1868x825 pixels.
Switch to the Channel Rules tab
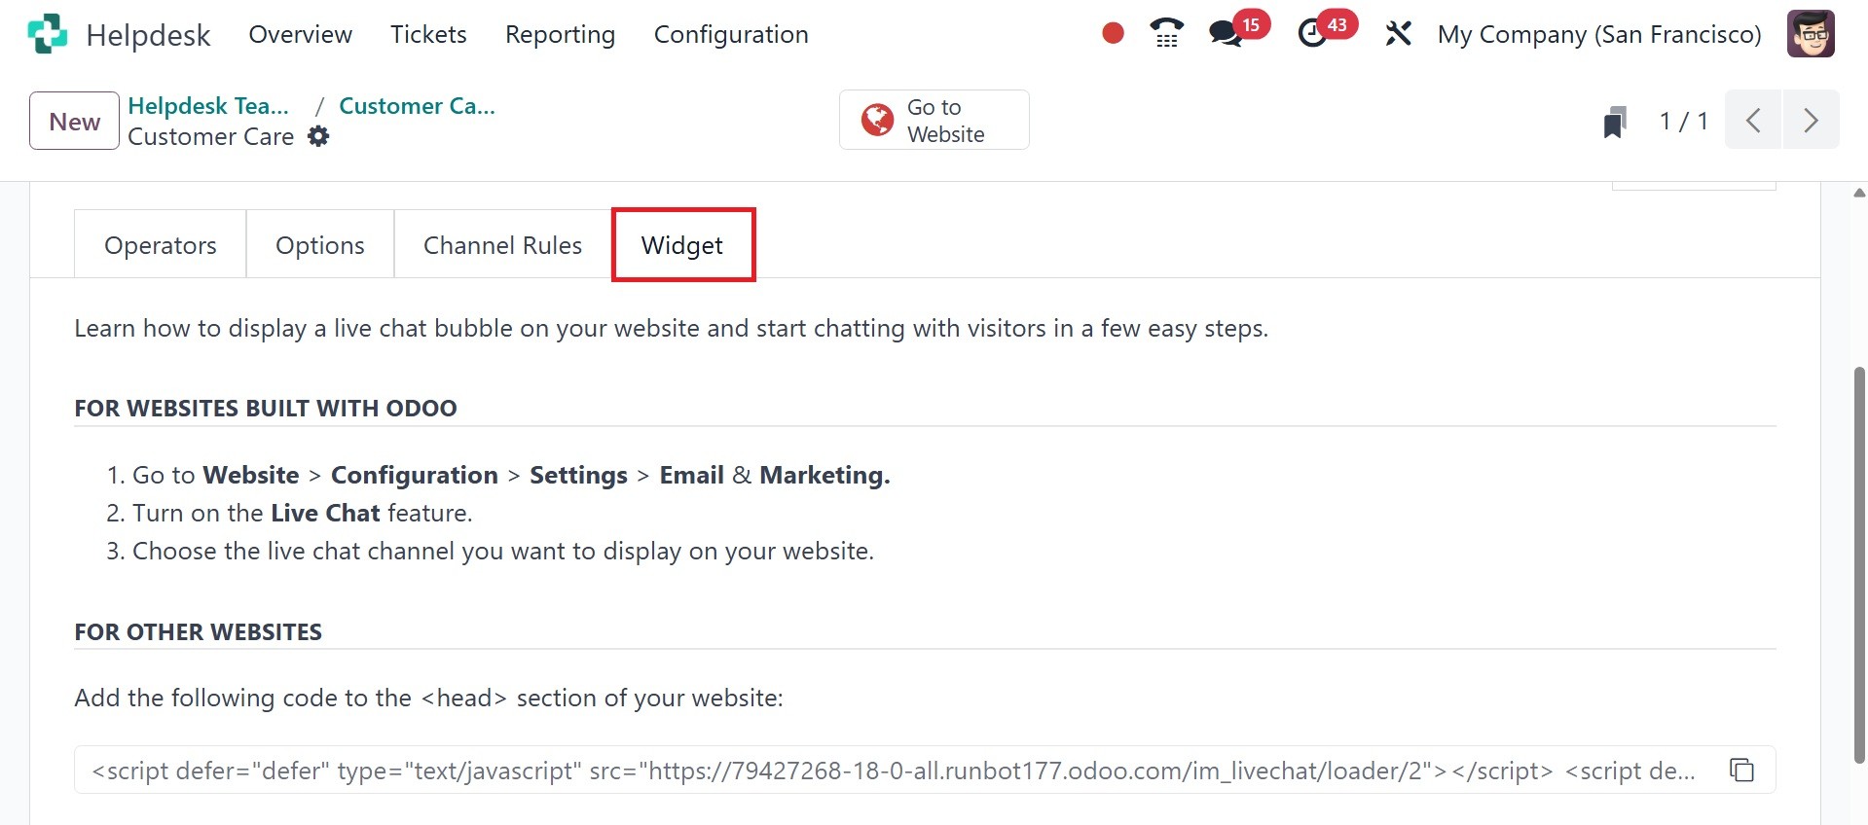pyautogui.click(x=502, y=245)
